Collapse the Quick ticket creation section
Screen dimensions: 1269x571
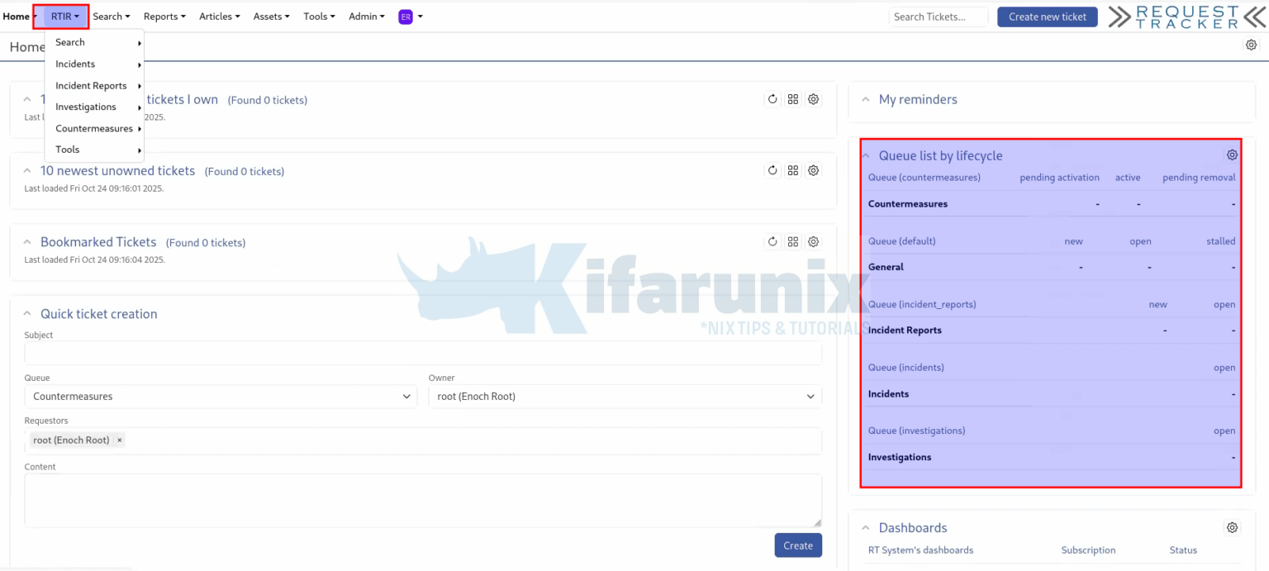[x=26, y=313]
